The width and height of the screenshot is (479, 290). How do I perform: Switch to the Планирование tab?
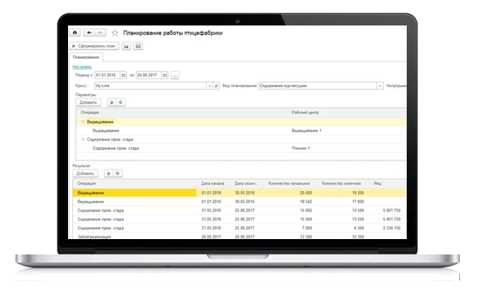tap(86, 57)
